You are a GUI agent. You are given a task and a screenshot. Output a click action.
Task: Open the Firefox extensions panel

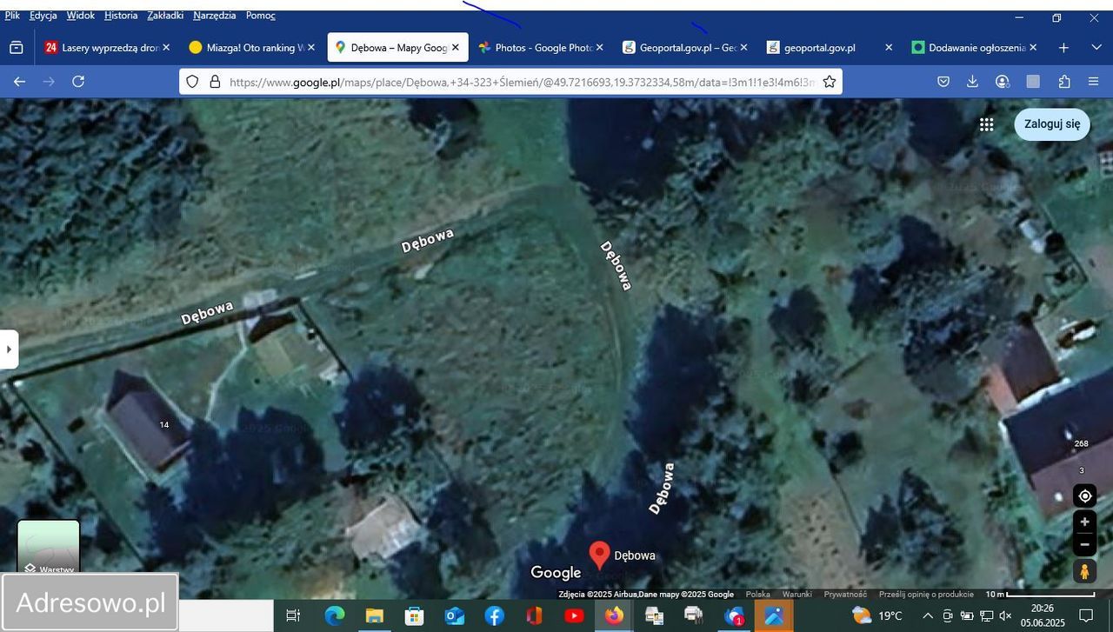pyautogui.click(x=1064, y=81)
